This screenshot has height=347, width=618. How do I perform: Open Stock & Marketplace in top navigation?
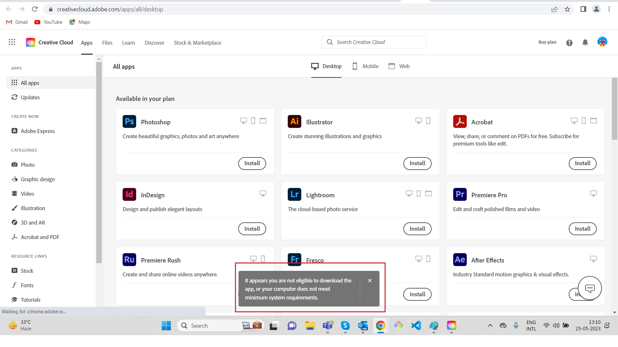(x=197, y=43)
